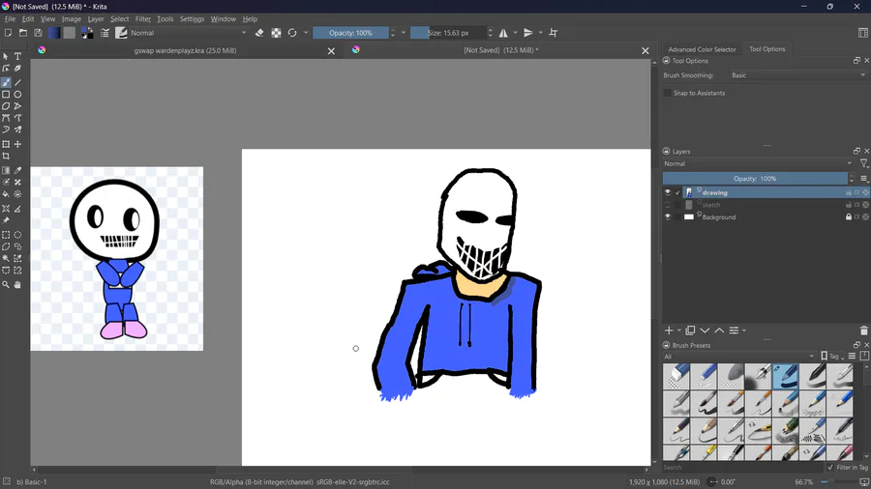This screenshot has height=489, width=871.
Task: Click the Save floppy disk icon
Action: [38, 33]
